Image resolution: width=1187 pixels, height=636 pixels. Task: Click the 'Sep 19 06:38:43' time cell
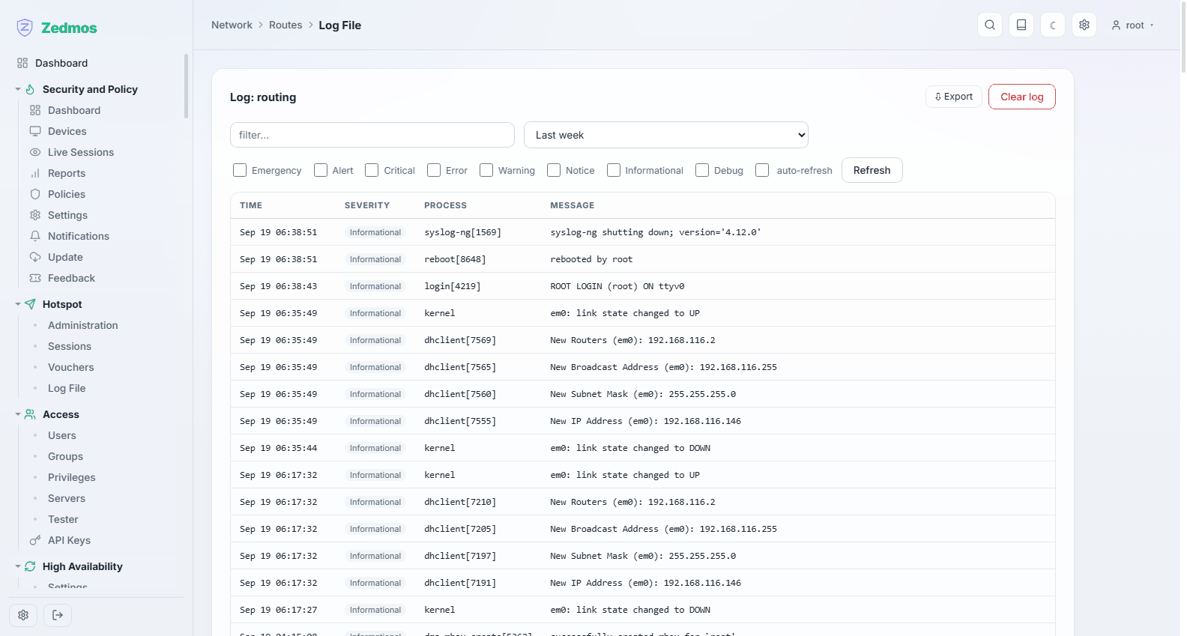(278, 286)
